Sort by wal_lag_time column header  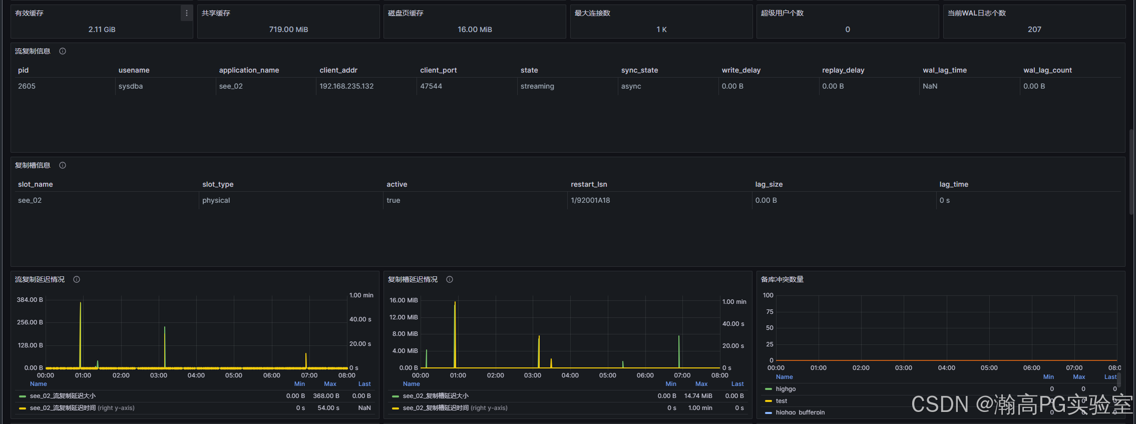[945, 70]
